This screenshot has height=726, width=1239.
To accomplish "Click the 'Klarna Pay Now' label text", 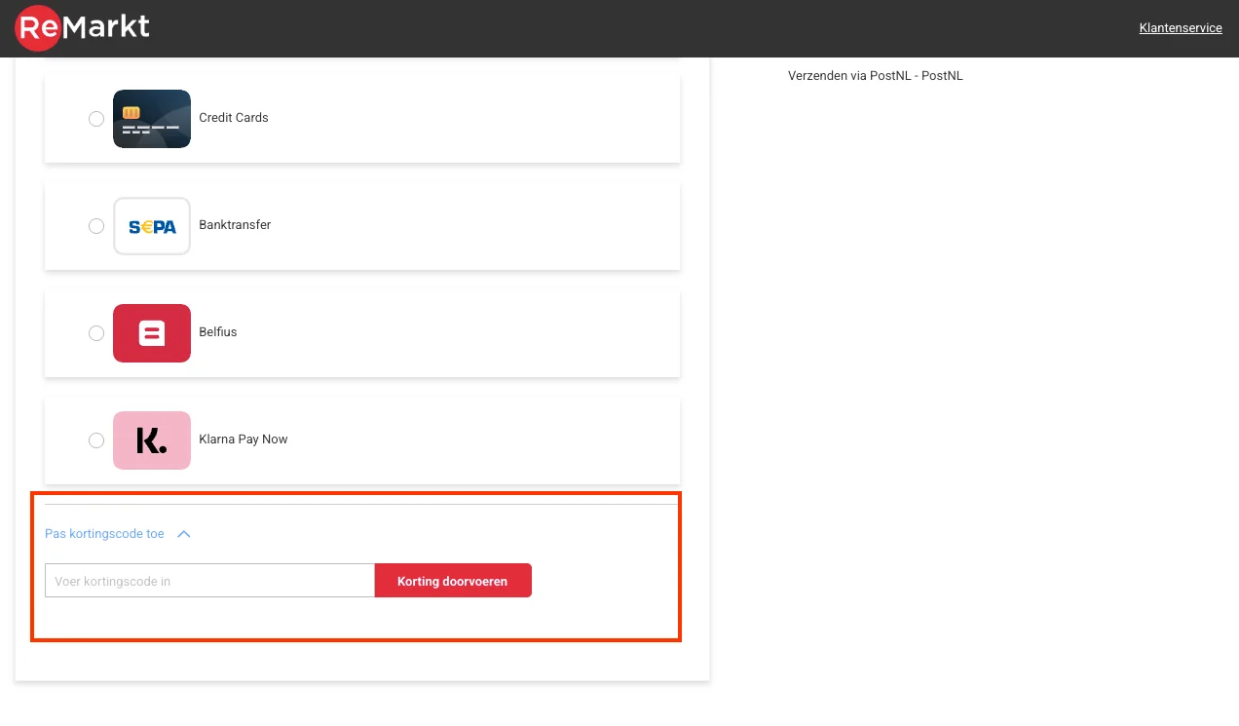I will coord(243,439).
